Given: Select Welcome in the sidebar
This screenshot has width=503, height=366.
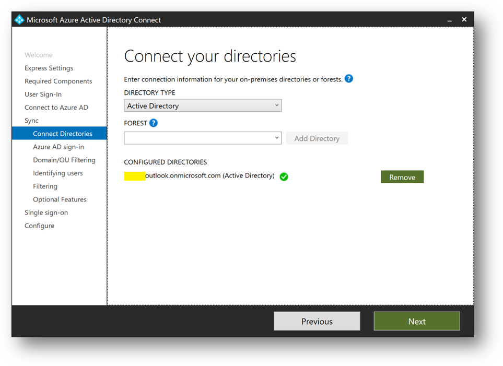Looking at the screenshot, I should (39, 55).
